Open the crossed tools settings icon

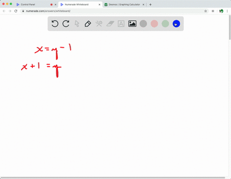[99, 24]
